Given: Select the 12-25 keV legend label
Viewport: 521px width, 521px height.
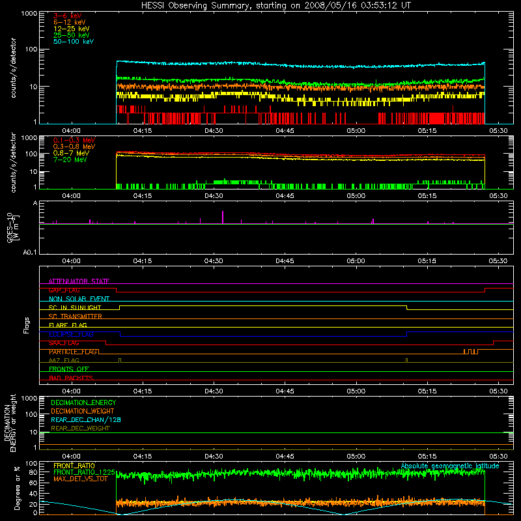Looking at the screenshot, I should (72, 29).
